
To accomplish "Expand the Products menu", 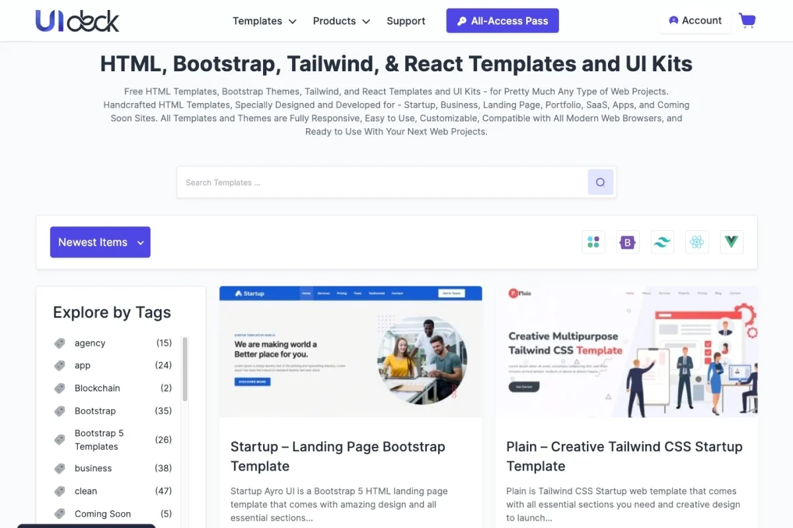I will coord(341,21).
